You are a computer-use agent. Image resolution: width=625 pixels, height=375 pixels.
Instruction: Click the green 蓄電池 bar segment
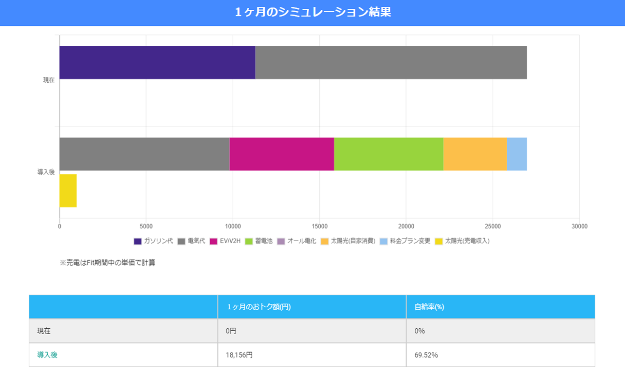[389, 154]
